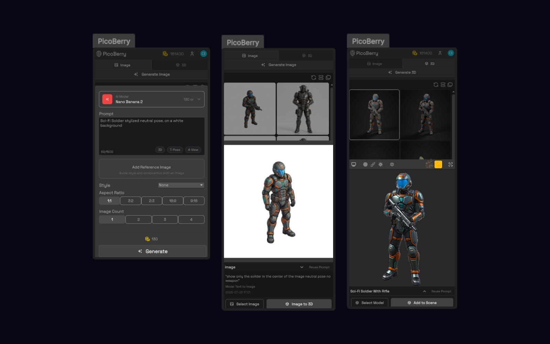The width and height of the screenshot is (550, 344).
Task: Collapse the Generate 3D section in right panel
Action: point(402,73)
